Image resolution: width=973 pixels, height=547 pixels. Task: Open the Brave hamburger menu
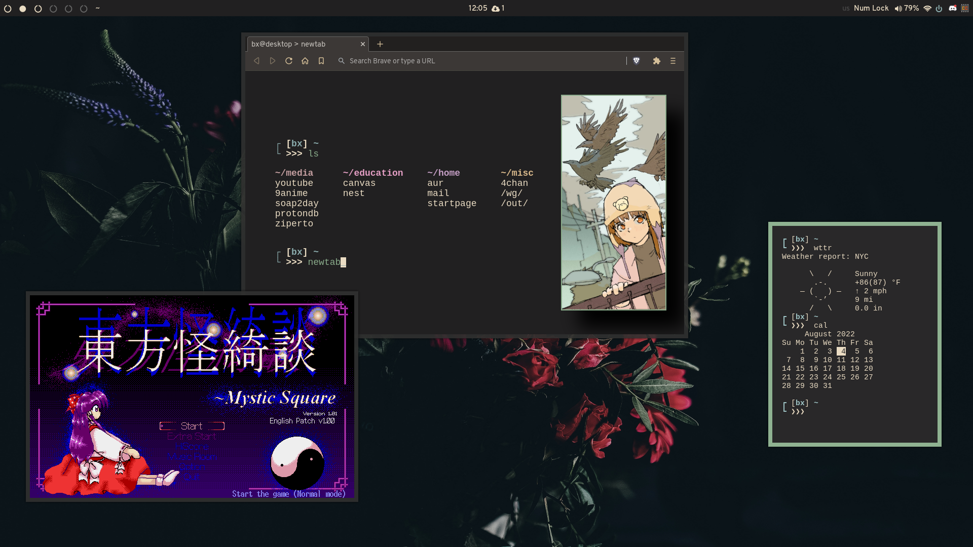click(673, 61)
